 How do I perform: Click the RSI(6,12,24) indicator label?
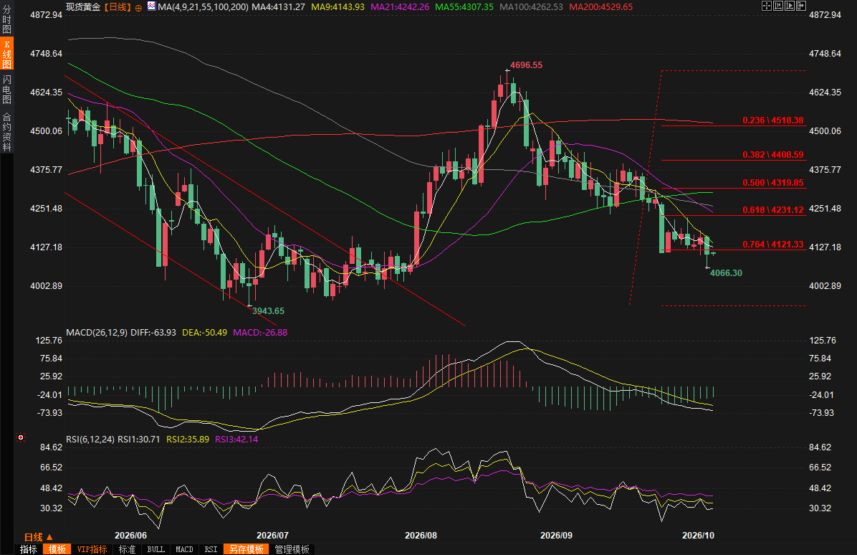click(x=90, y=439)
